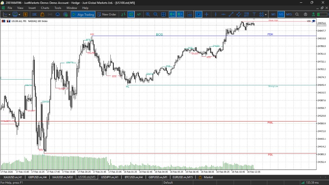Switch timeframe to M15
The image size is (329, 185).
[x=289, y=14]
